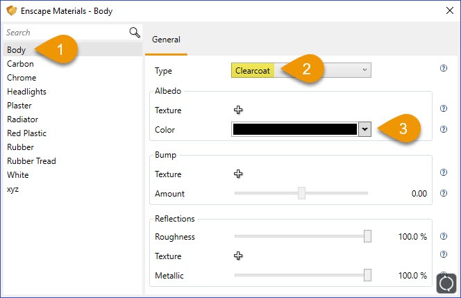The image size is (461, 298).
Task: Open the Albedo Color dropdown arrow
Action: [x=364, y=130]
